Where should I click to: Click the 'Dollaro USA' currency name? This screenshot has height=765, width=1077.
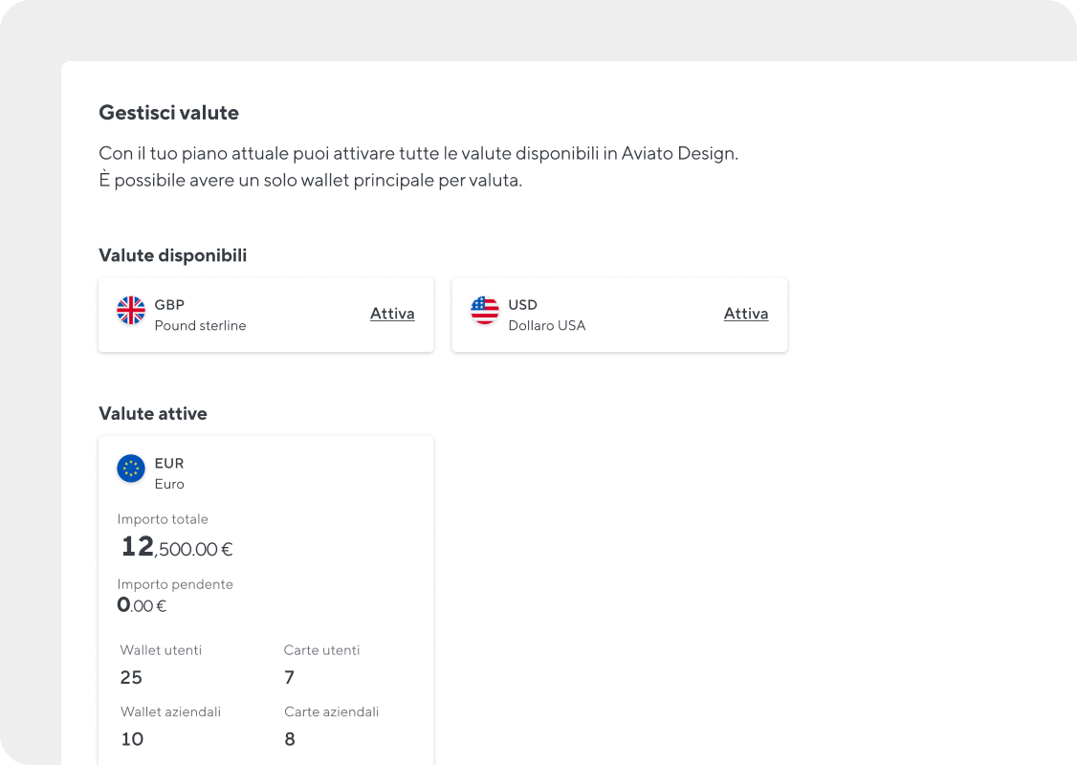pos(546,326)
